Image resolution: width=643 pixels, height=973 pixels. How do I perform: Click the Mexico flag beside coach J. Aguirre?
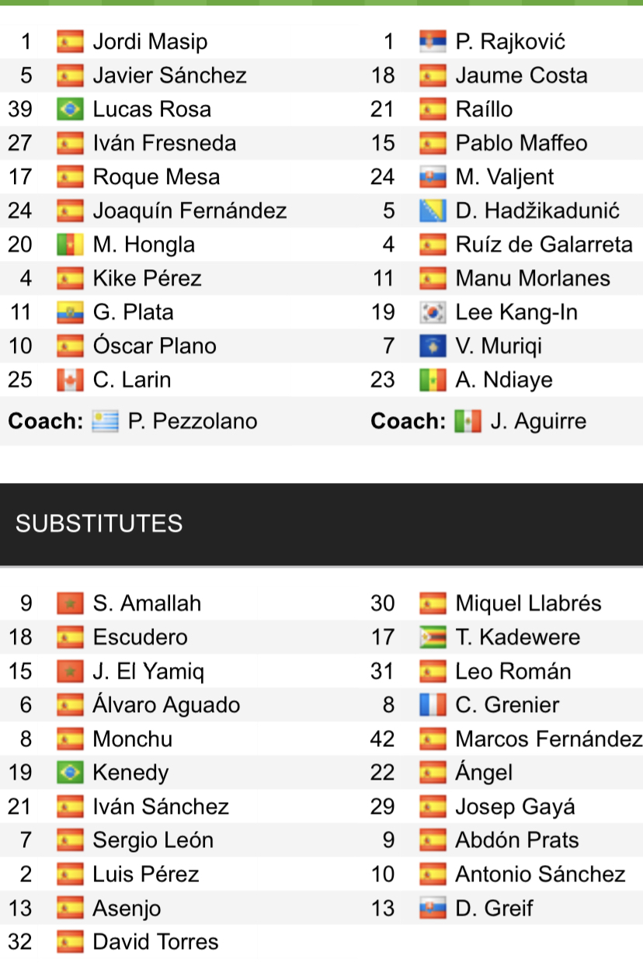(467, 422)
